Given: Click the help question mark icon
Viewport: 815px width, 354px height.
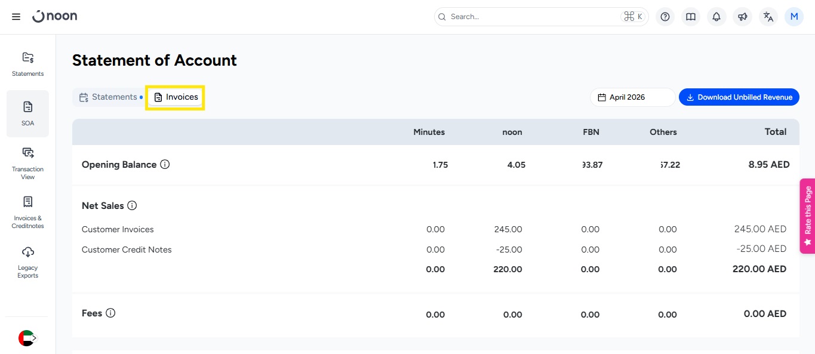Looking at the screenshot, I should pos(665,17).
